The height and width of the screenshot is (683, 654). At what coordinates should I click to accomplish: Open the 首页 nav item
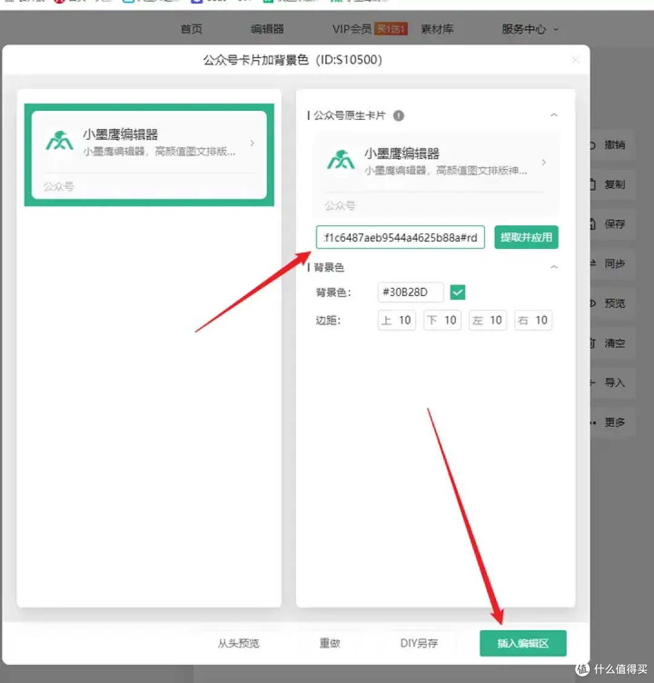click(191, 29)
